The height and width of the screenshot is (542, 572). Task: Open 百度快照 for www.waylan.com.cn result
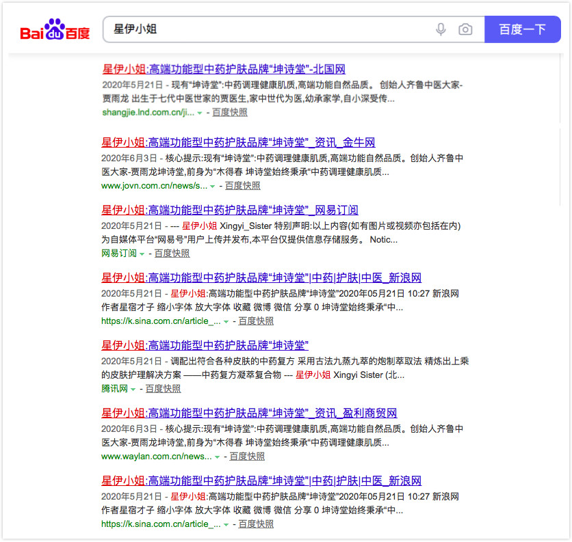[x=247, y=457]
